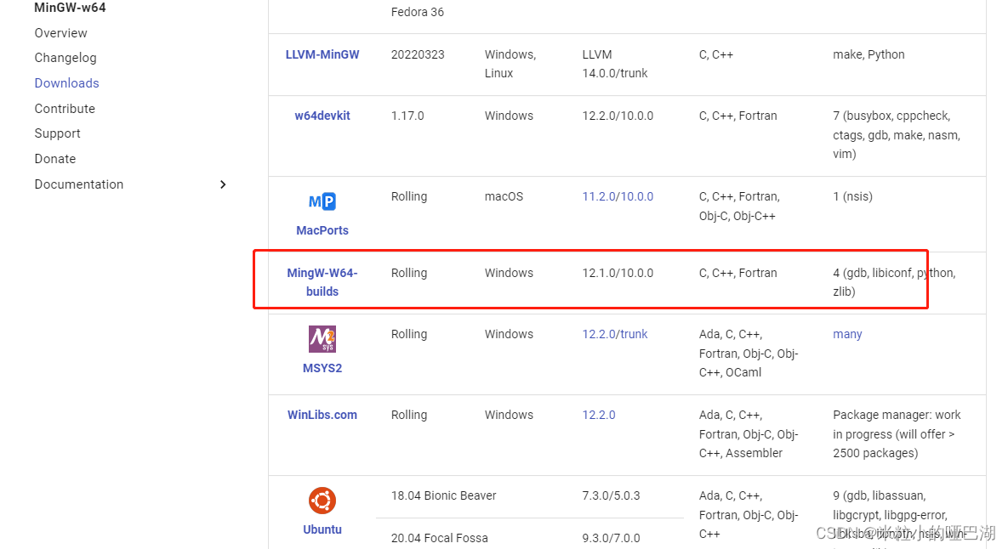Click the '20.04 Focal Fossa' cell
1008x549 pixels.
coord(439,538)
